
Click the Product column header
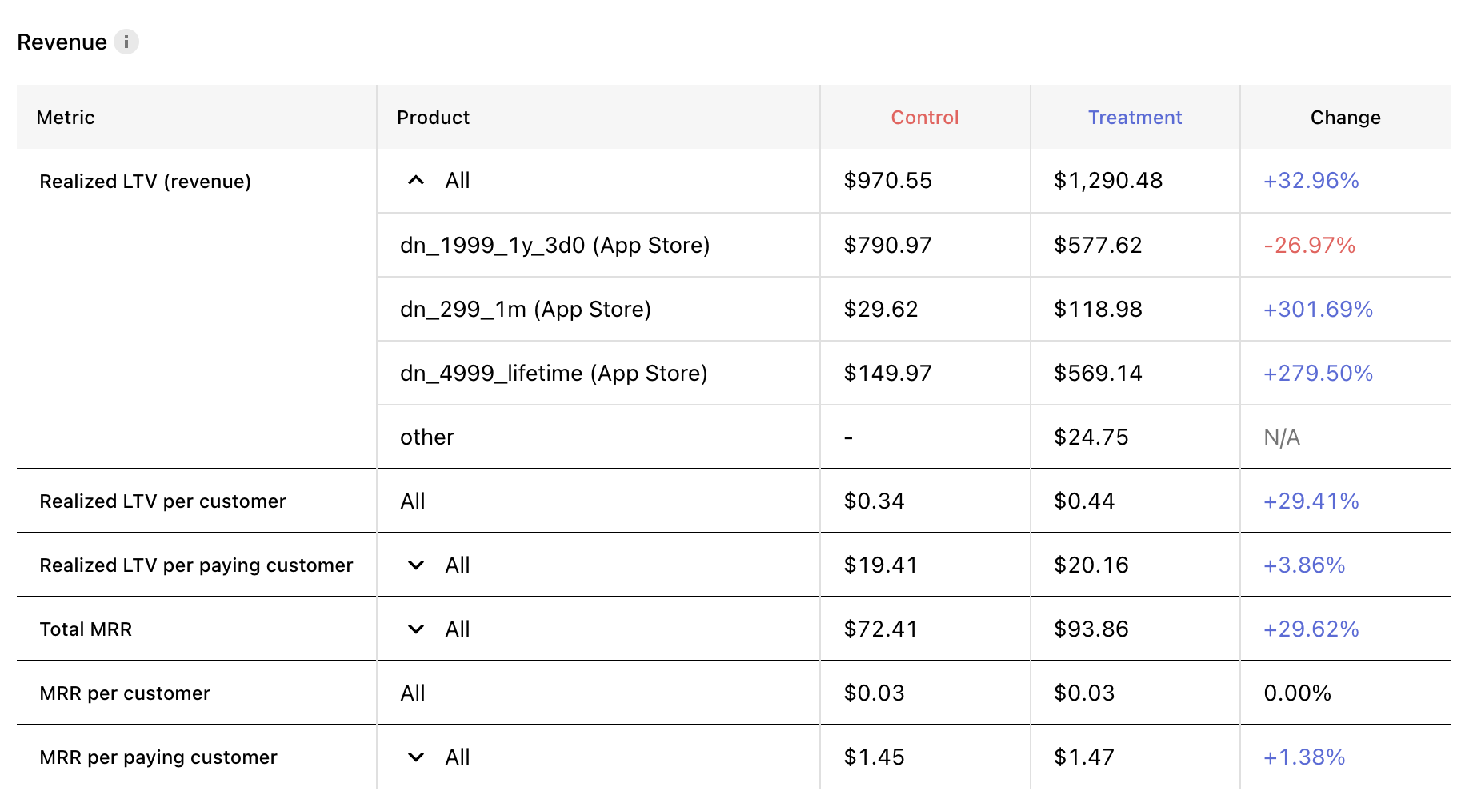(433, 118)
